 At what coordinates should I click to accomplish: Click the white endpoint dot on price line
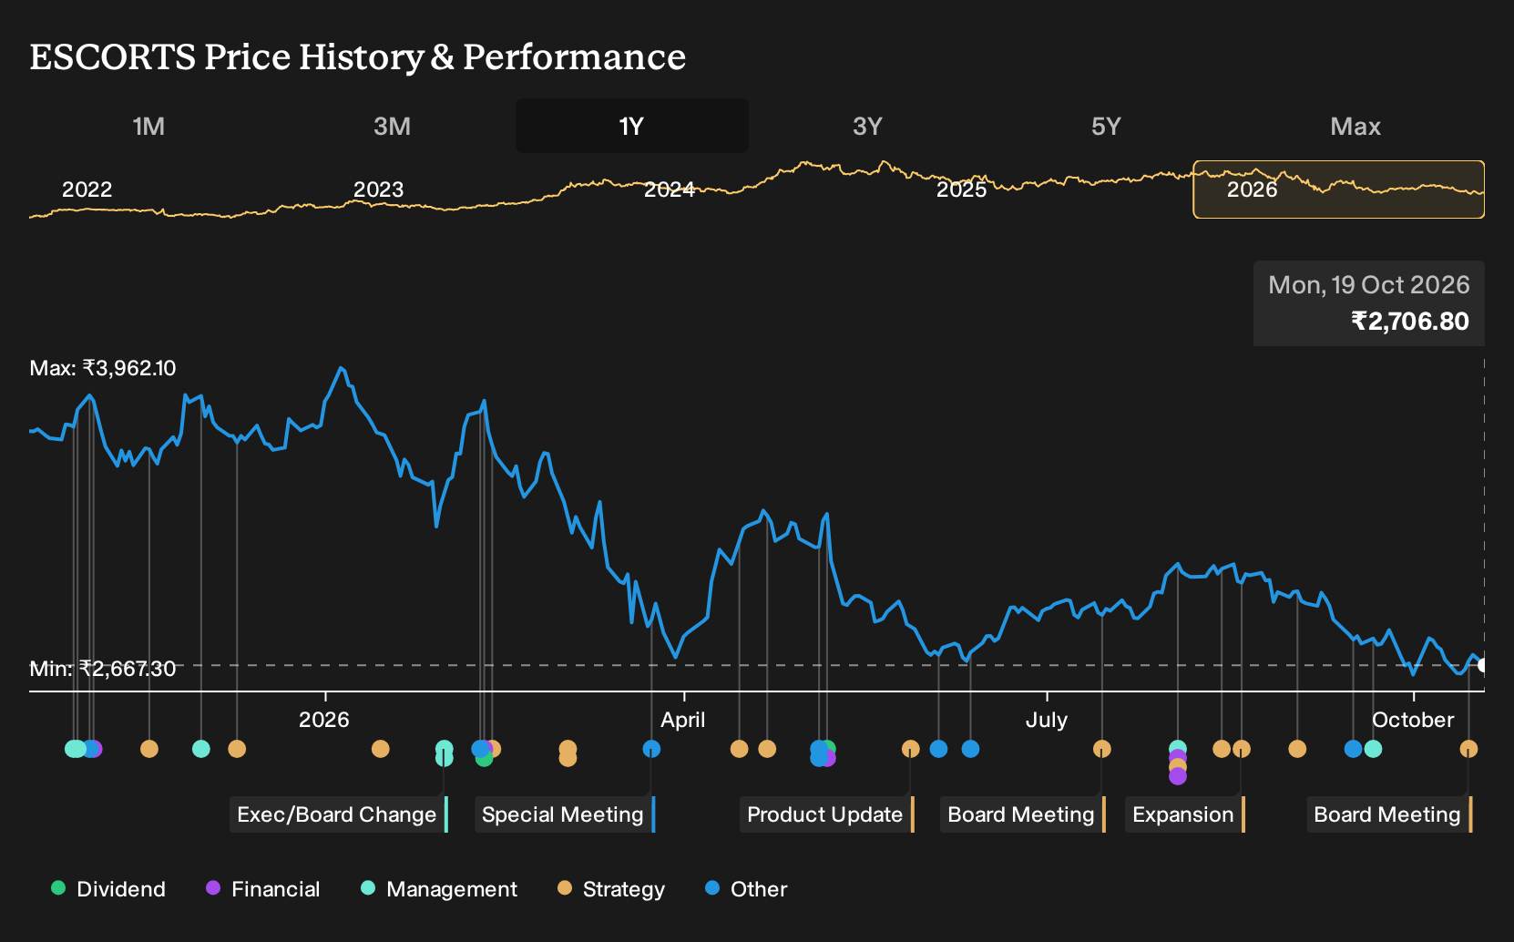pyautogui.click(x=1482, y=665)
